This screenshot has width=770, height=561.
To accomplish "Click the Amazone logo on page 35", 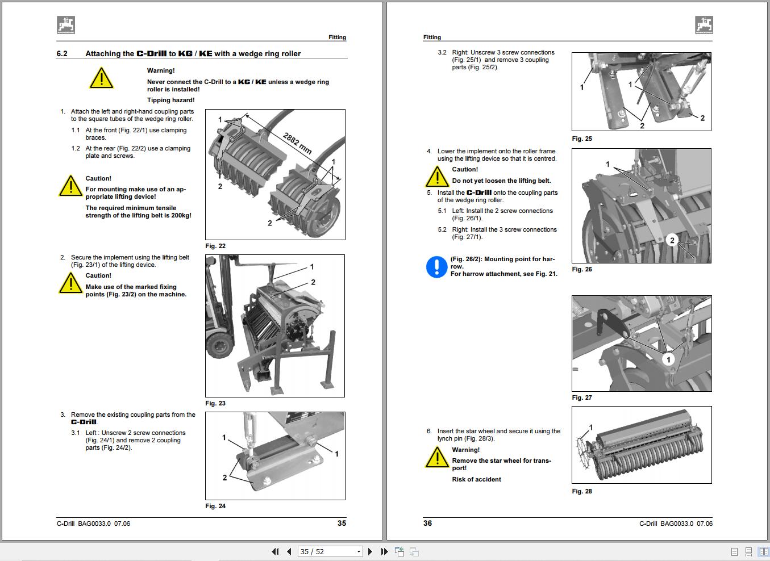I will 66,25.
